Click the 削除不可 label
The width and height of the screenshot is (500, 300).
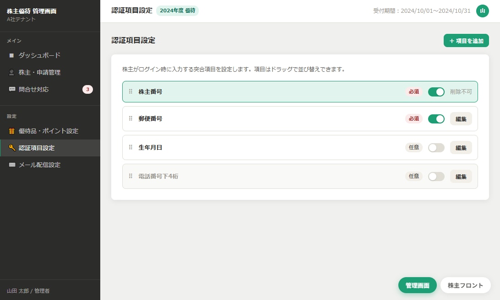pos(461,92)
